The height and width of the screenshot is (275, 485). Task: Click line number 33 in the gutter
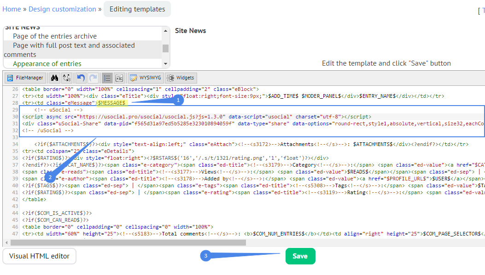click(15, 137)
